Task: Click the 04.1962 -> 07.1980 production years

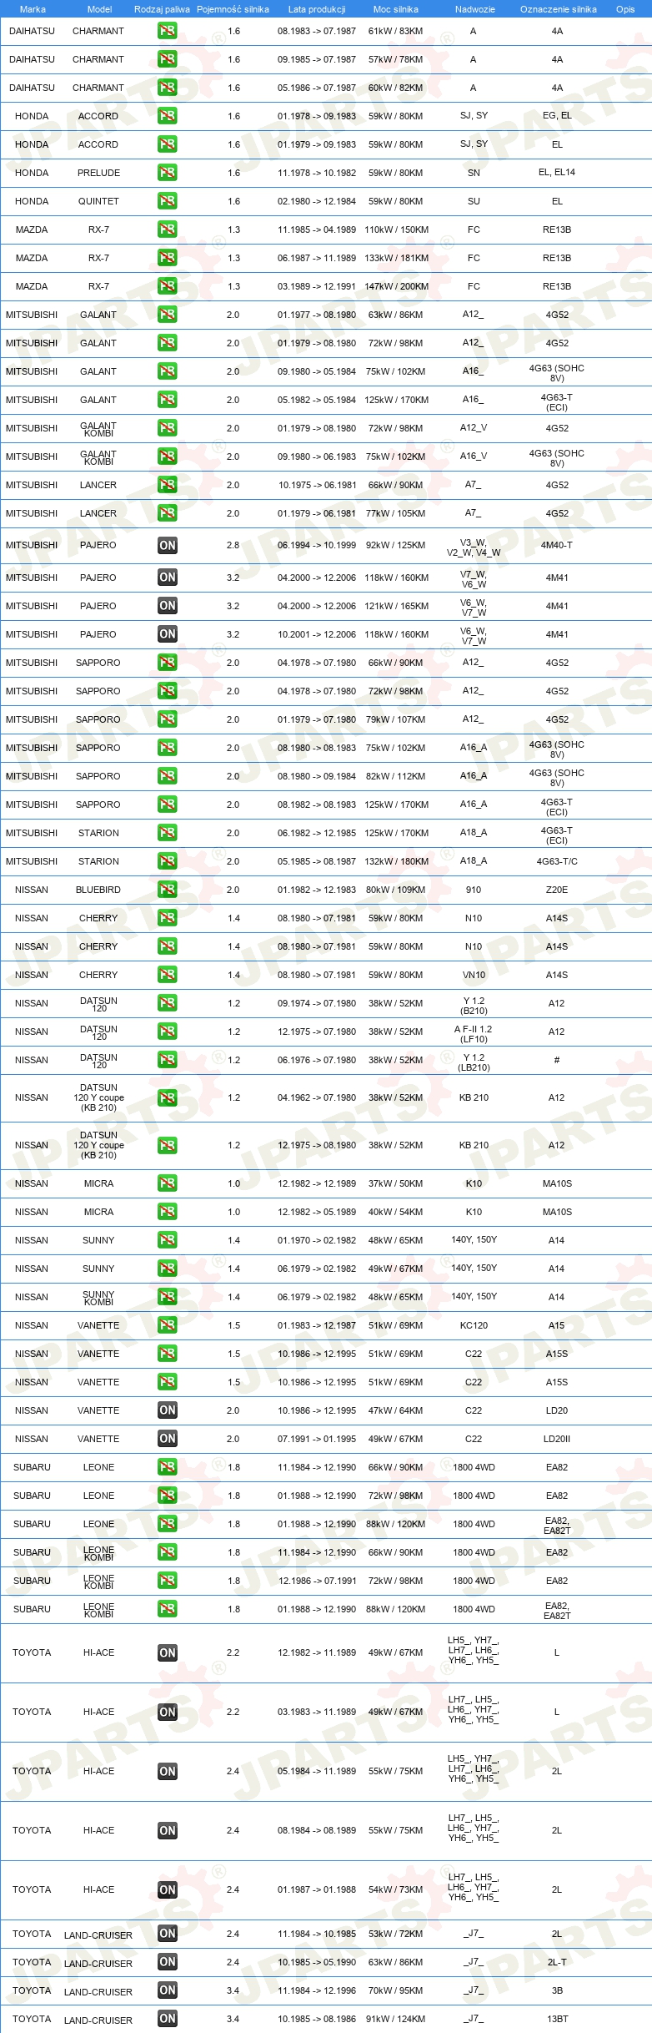Action: pyautogui.click(x=317, y=1098)
